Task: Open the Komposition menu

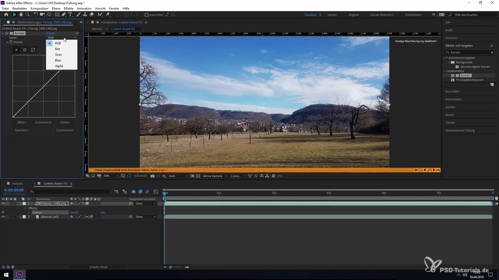Action: coord(39,8)
